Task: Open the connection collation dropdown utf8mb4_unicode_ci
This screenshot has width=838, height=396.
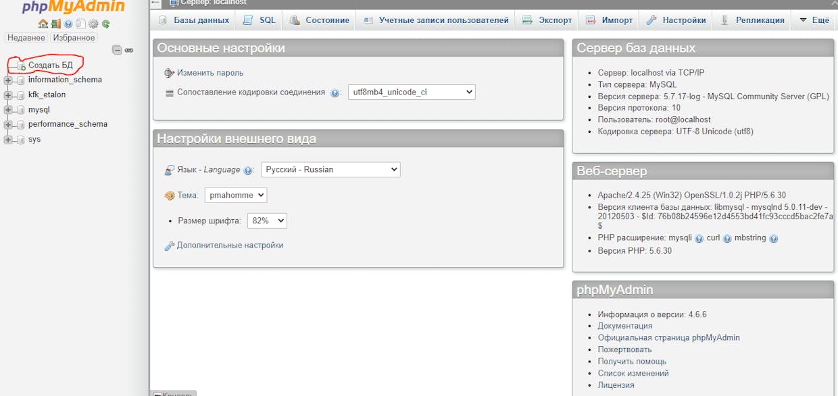Action: click(412, 92)
